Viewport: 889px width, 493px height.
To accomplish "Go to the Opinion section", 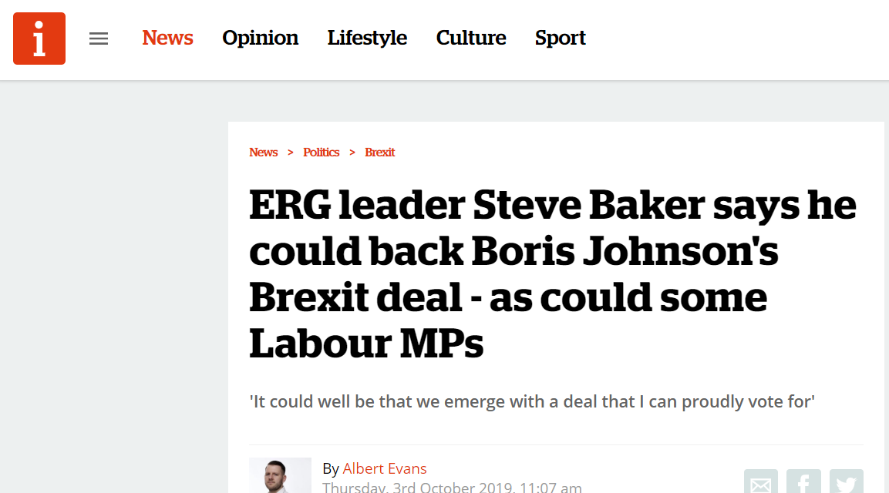I will (260, 38).
